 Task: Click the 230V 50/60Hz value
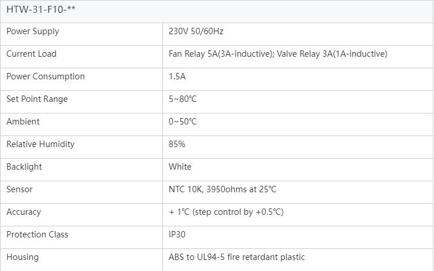pos(196,31)
